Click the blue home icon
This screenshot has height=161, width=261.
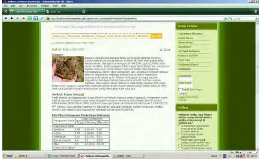click(x=36, y=18)
